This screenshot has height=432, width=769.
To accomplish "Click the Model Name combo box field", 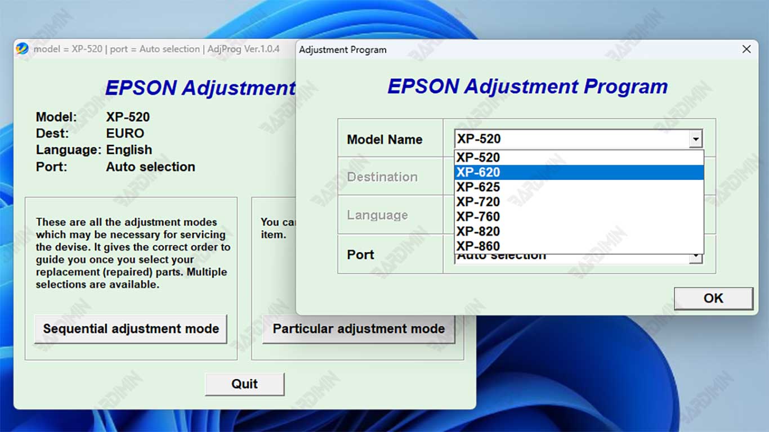I will coord(571,139).
